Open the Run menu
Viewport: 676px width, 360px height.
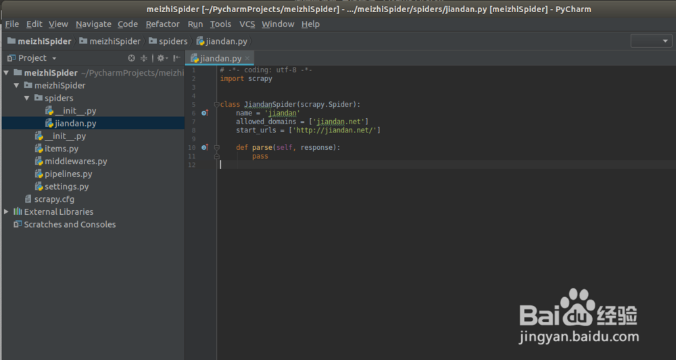[x=195, y=24]
